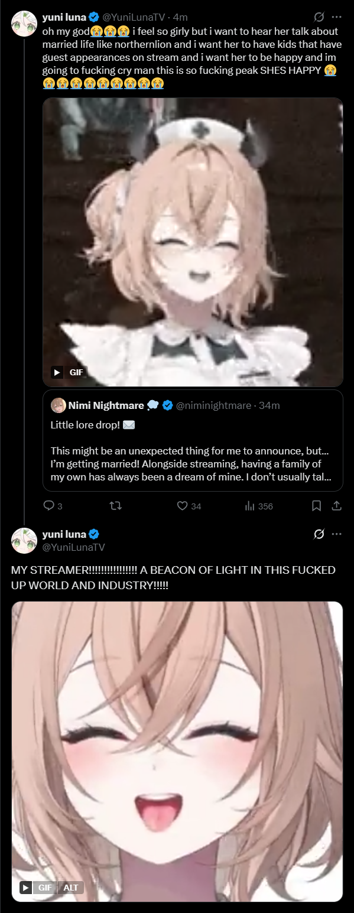The height and width of the screenshot is (913, 354).
Task: Like the tweet with 34 hearts
Action: click(x=183, y=506)
